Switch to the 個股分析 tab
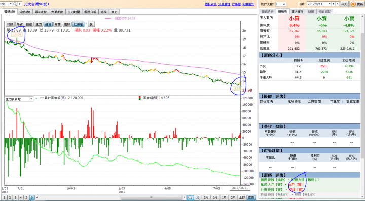The image size is (365, 201). [90, 12]
